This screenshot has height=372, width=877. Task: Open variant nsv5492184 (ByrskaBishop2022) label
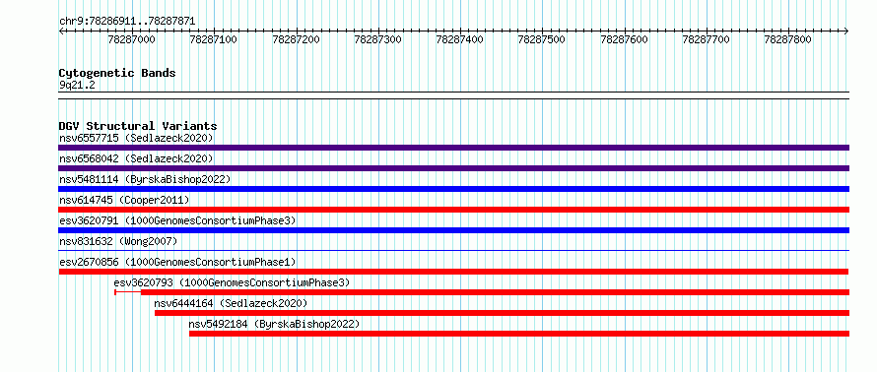pos(274,324)
